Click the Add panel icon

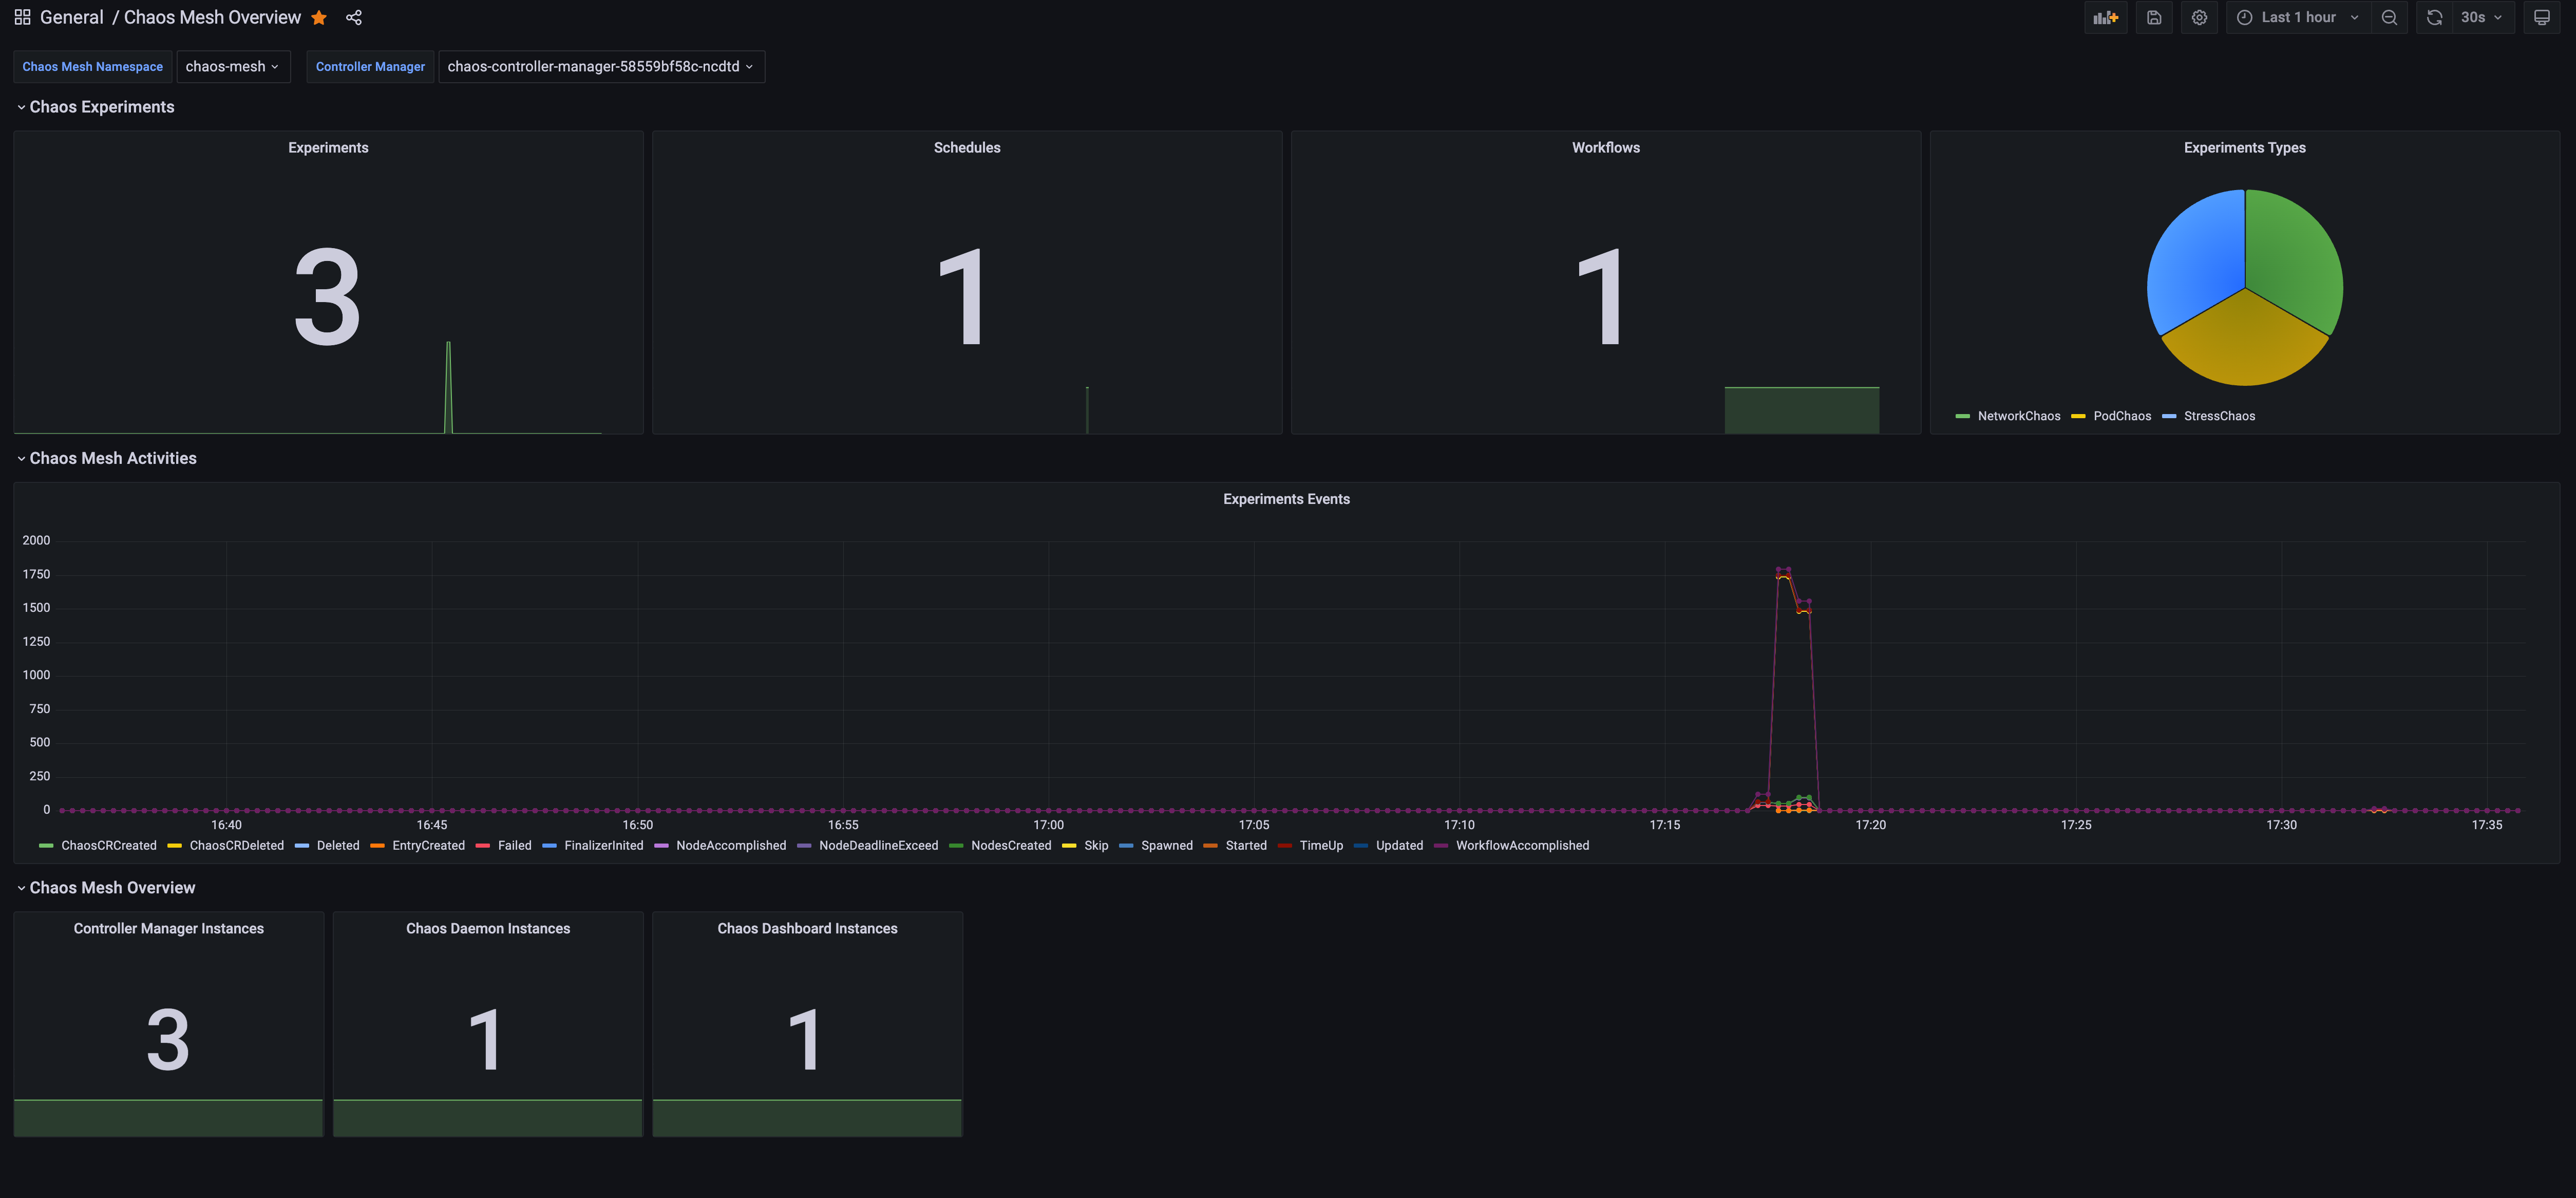click(x=2106, y=17)
